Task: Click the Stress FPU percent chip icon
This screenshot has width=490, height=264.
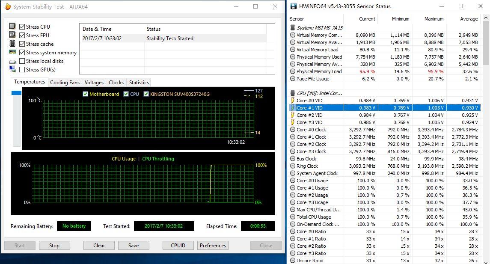Action: pos(12,35)
